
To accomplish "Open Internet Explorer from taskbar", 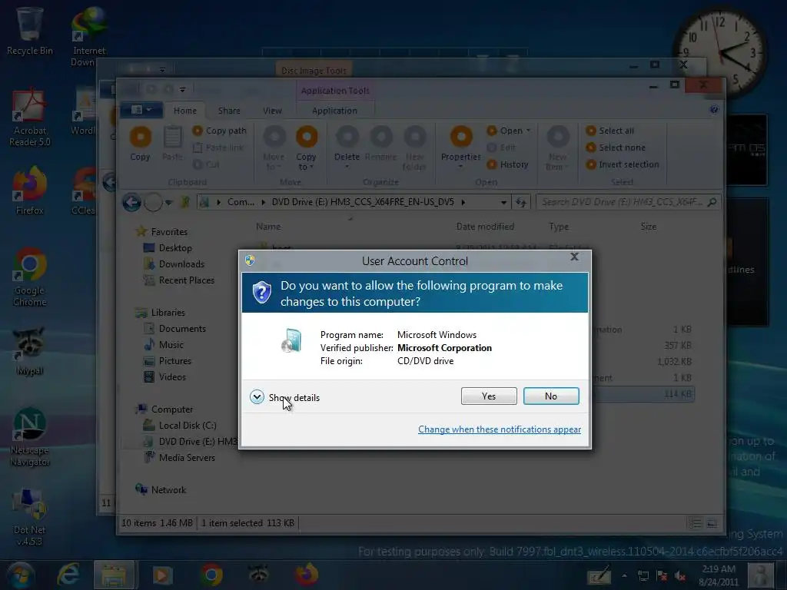I will pos(68,574).
